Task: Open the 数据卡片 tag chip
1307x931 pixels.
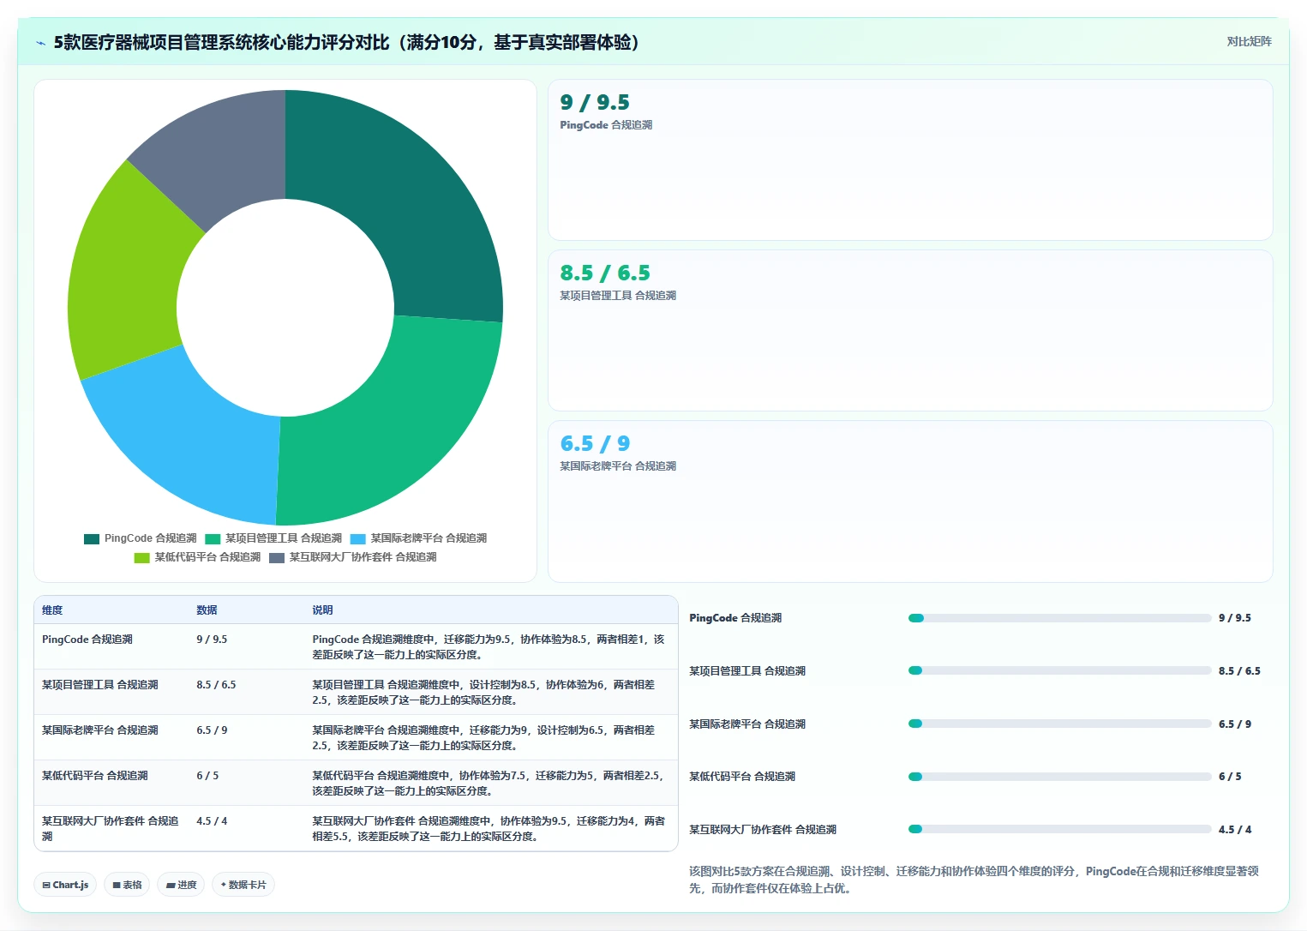Action: (x=243, y=885)
